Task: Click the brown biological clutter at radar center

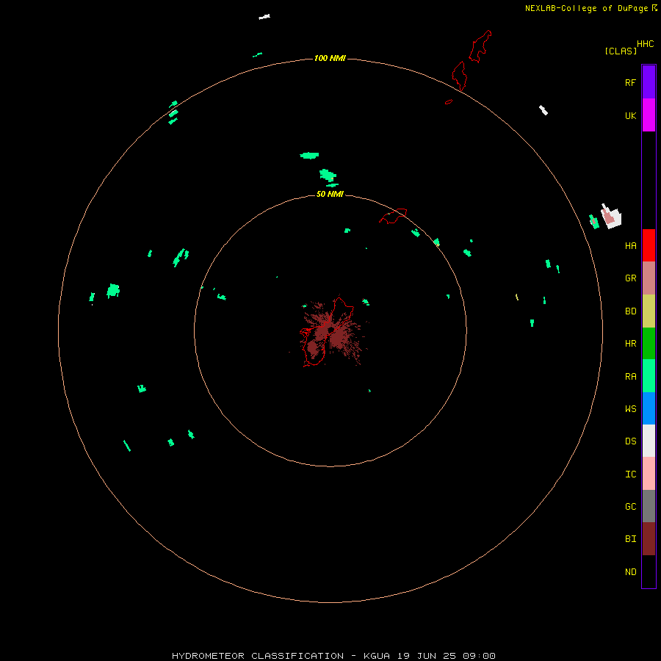Action: pos(331,333)
